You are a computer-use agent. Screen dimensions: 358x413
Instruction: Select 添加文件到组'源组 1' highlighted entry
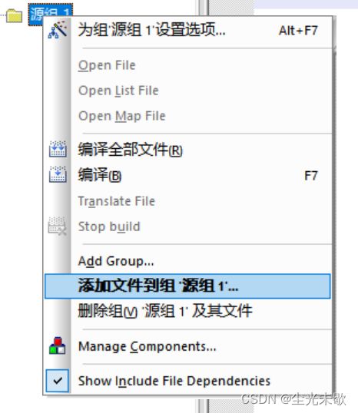pyautogui.click(x=187, y=286)
